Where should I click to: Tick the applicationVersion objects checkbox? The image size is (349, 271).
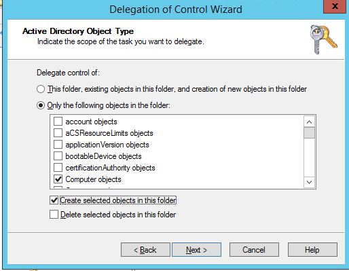tap(58, 145)
